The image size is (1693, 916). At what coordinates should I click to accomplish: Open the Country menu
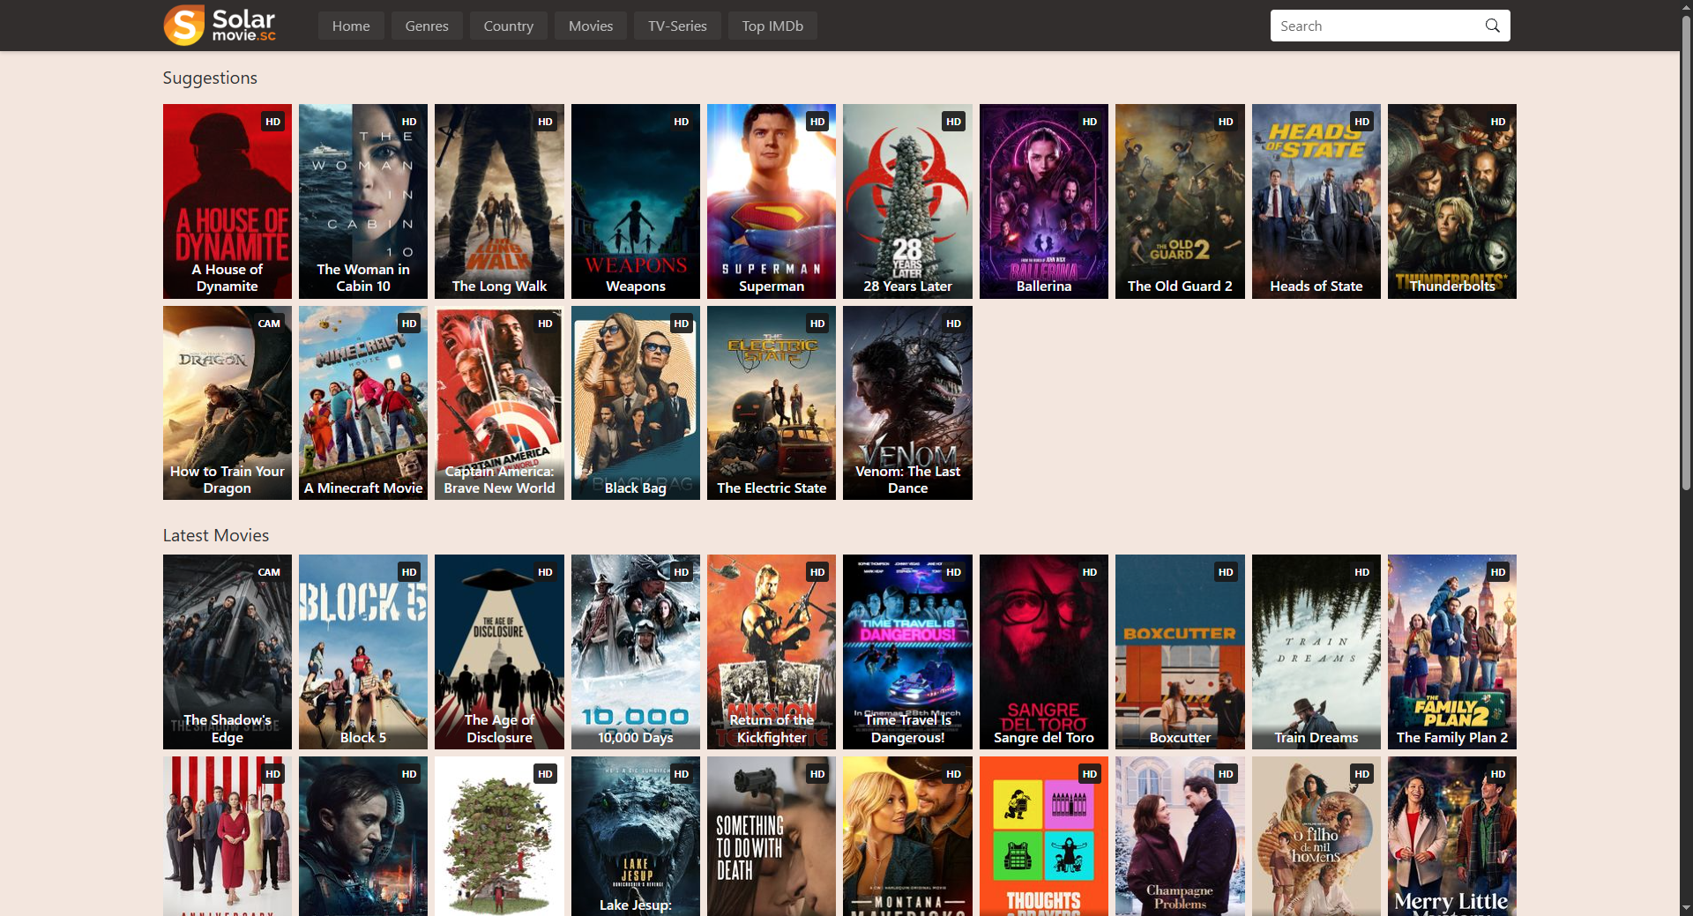(x=508, y=26)
